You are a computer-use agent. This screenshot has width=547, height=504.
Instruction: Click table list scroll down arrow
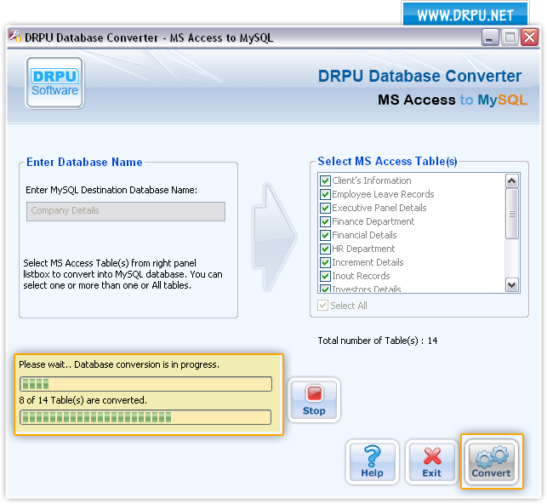pyautogui.click(x=512, y=285)
